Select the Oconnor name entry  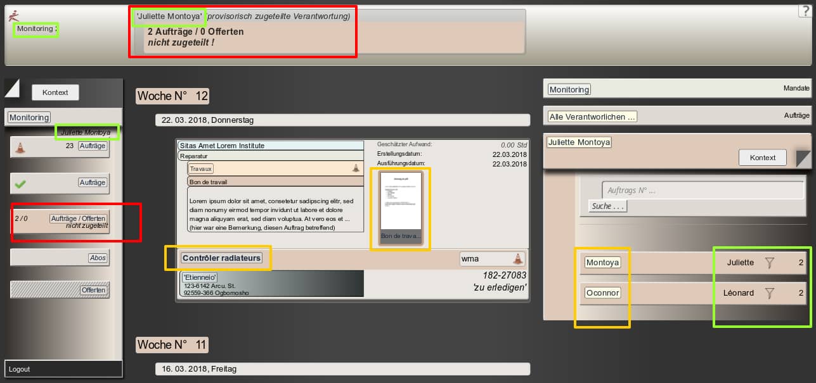tap(602, 293)
